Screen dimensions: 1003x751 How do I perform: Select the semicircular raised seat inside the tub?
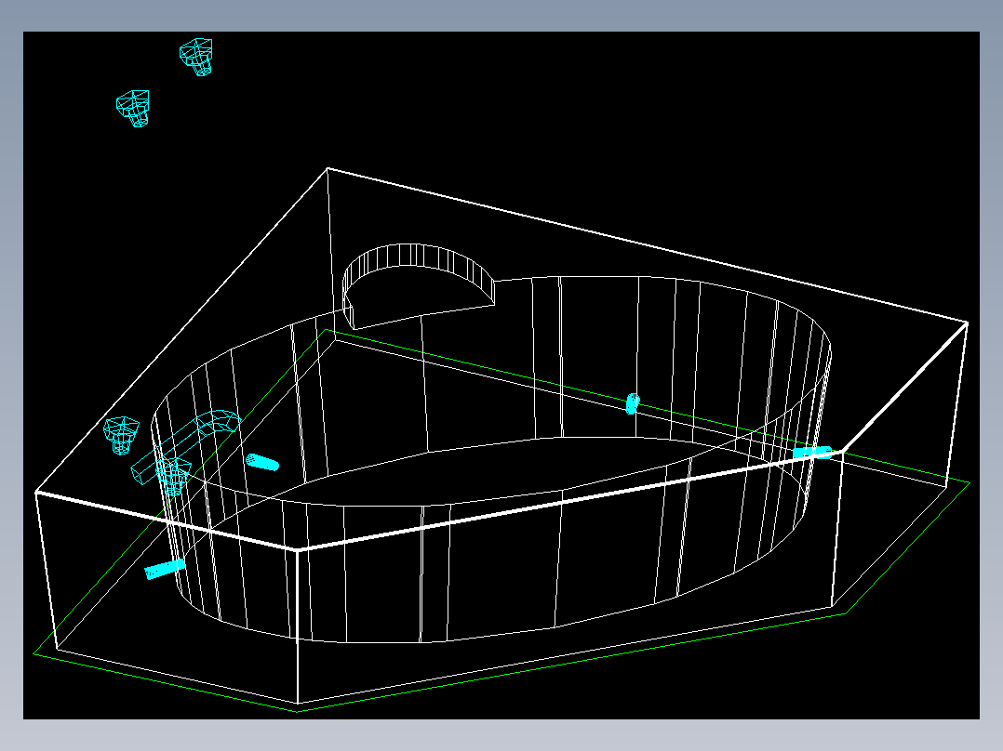419,285
